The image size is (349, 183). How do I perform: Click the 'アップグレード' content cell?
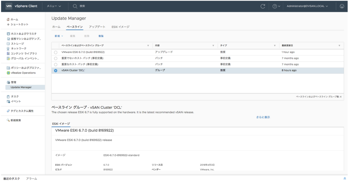164,52
